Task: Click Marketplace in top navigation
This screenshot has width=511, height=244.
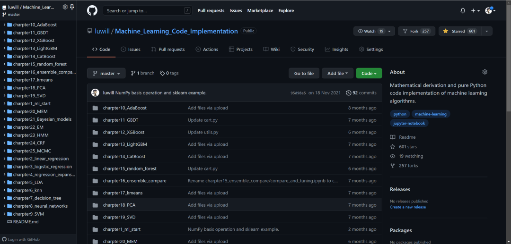Action: click(x=260, y=11)
